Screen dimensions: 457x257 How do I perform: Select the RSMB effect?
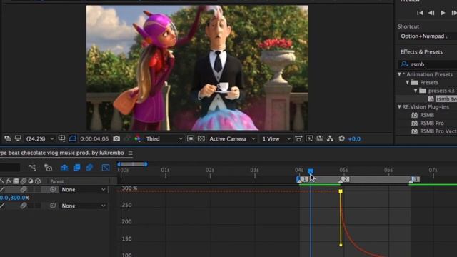(x=427, y=115)
